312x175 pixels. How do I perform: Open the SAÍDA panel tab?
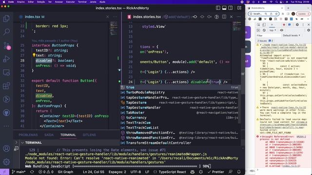49,135
